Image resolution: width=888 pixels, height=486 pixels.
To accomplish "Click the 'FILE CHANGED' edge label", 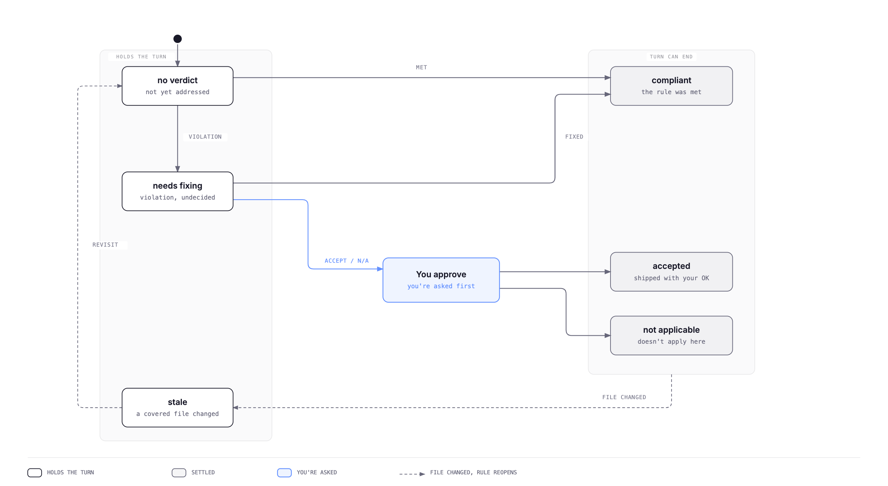I will tap(624, 397).
